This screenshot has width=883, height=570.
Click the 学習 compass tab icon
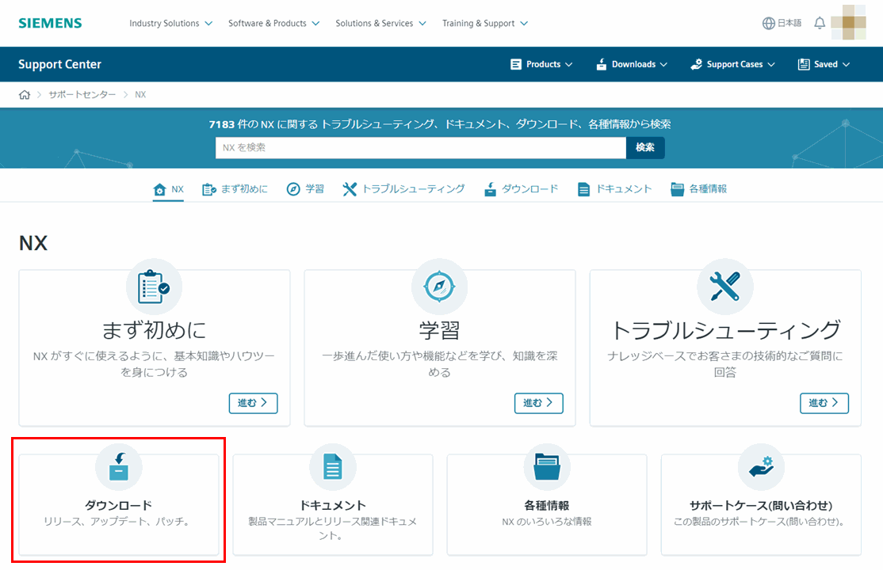point(292,189)
